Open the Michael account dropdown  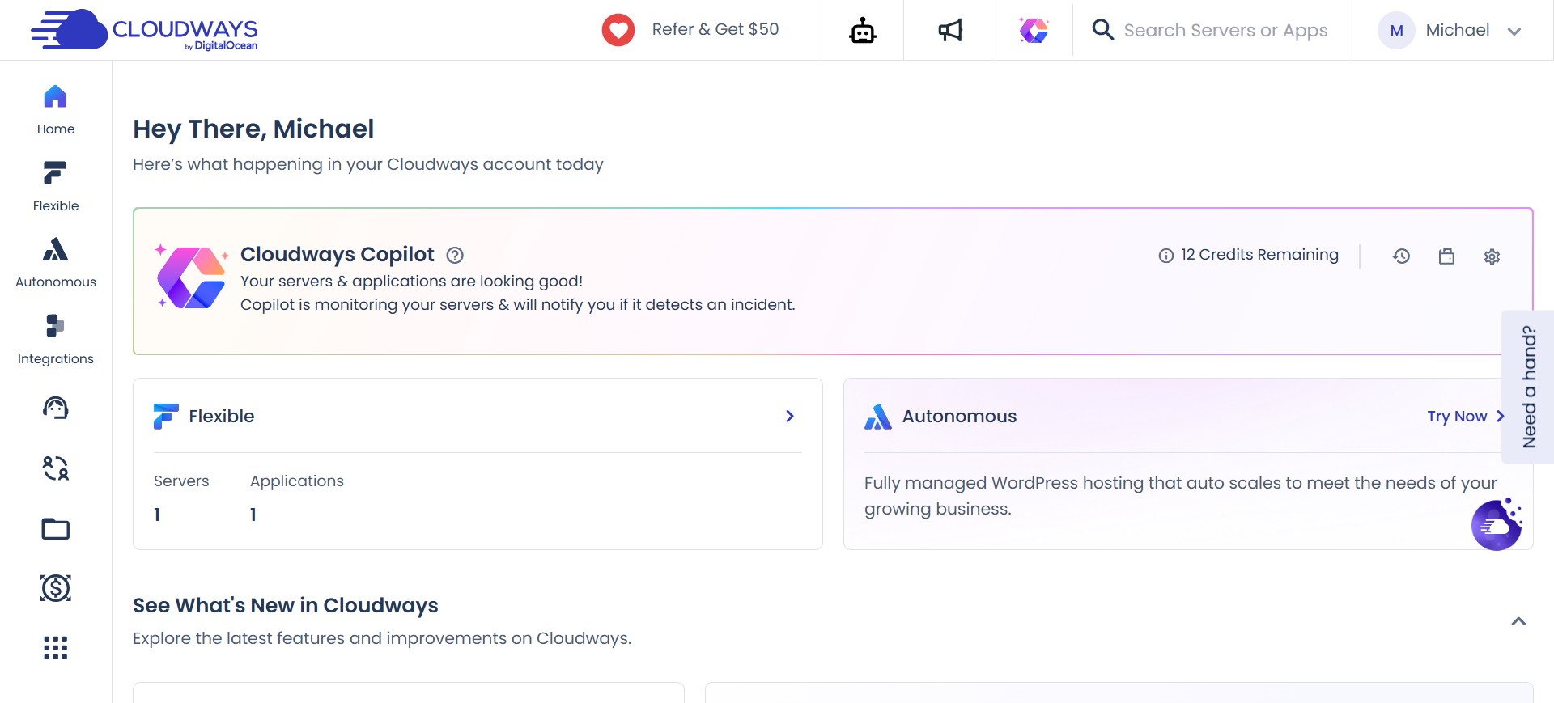click(1451, 31)
